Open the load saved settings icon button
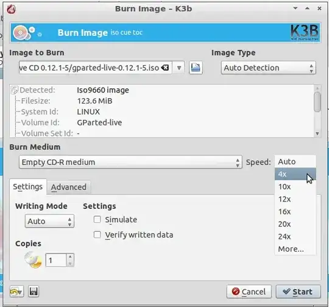The width and height of the screenshot is (329, 307). 16,292
